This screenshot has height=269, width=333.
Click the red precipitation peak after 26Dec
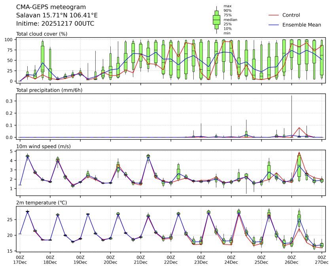299,128
